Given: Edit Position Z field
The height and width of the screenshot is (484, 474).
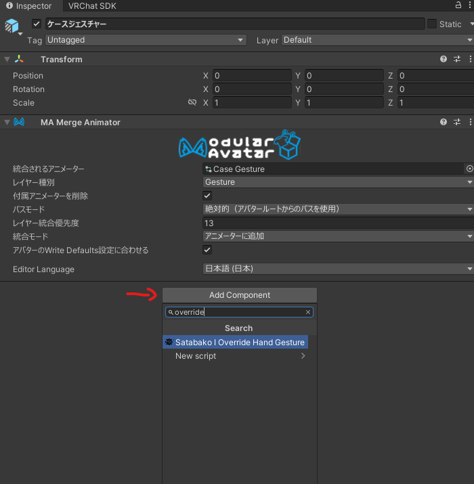Looking at the screenshot, I should click(x=435, y=76).
